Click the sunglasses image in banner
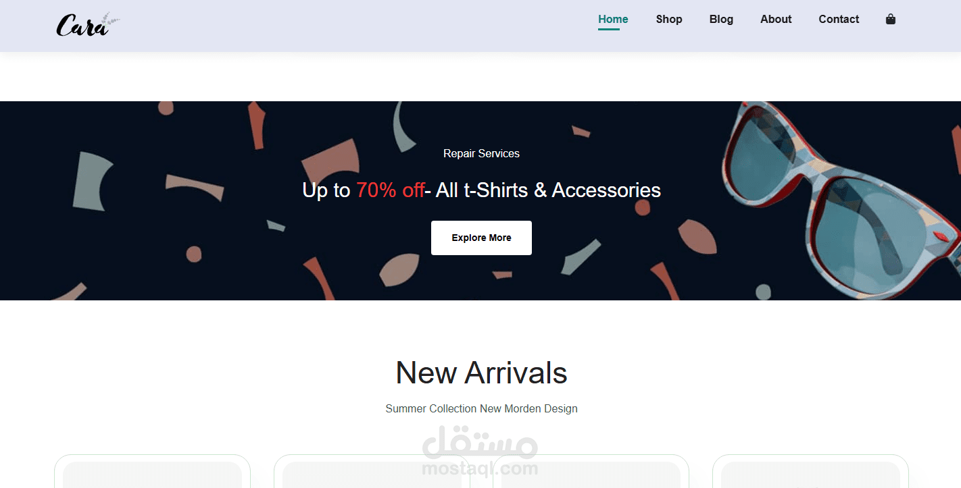The width and height of the screenshot is (961, 488). tap(841, 199)
